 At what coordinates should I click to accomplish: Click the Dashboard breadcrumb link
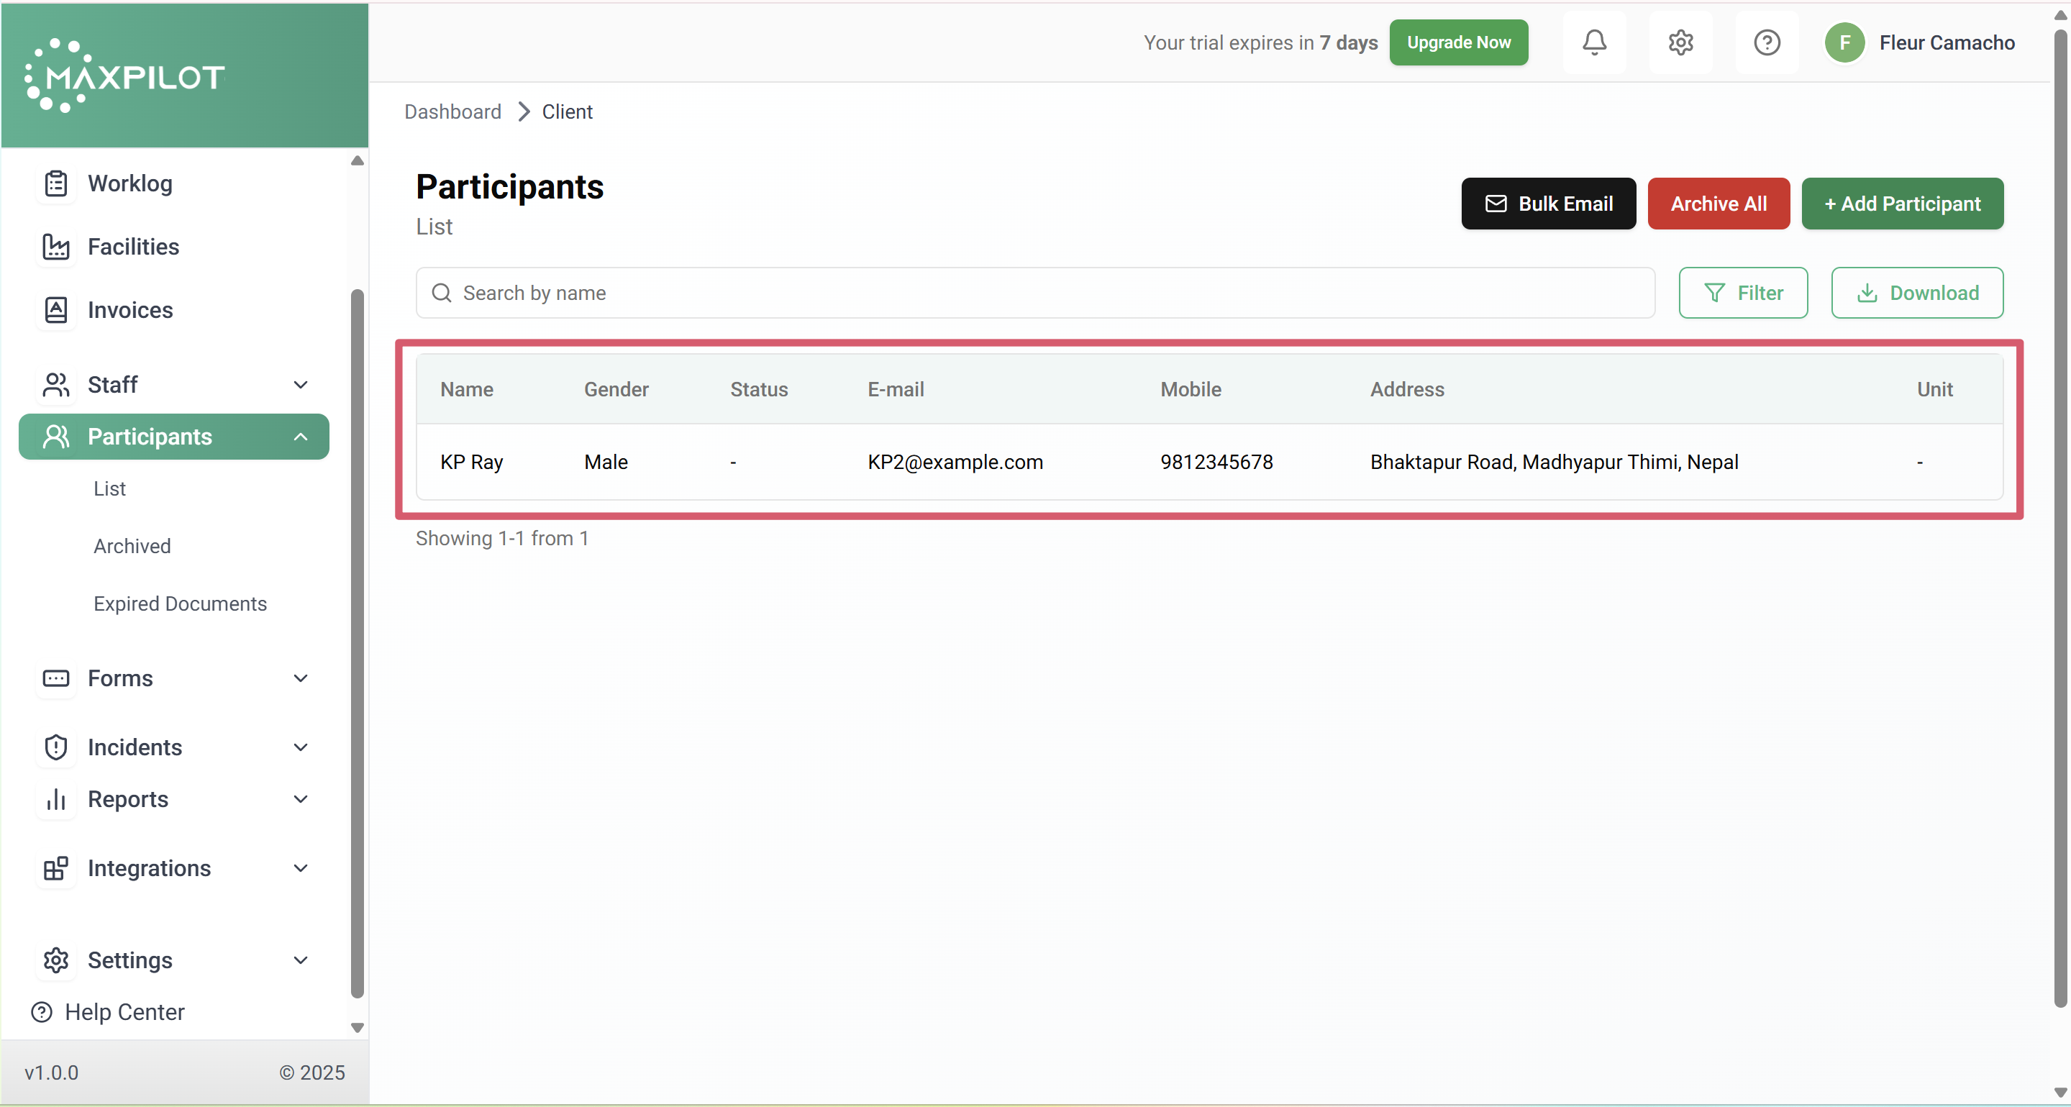(452, 111)
